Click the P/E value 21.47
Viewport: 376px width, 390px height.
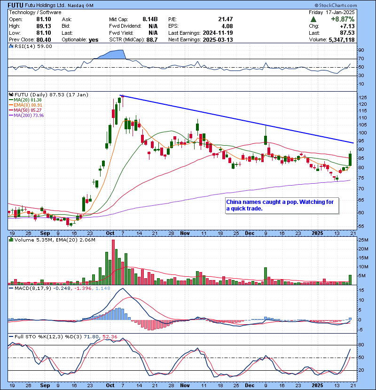pos(226,19)
